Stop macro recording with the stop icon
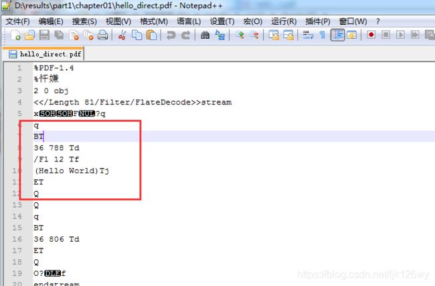The height and width of the screenshot is (286, 435). point(385,35)
